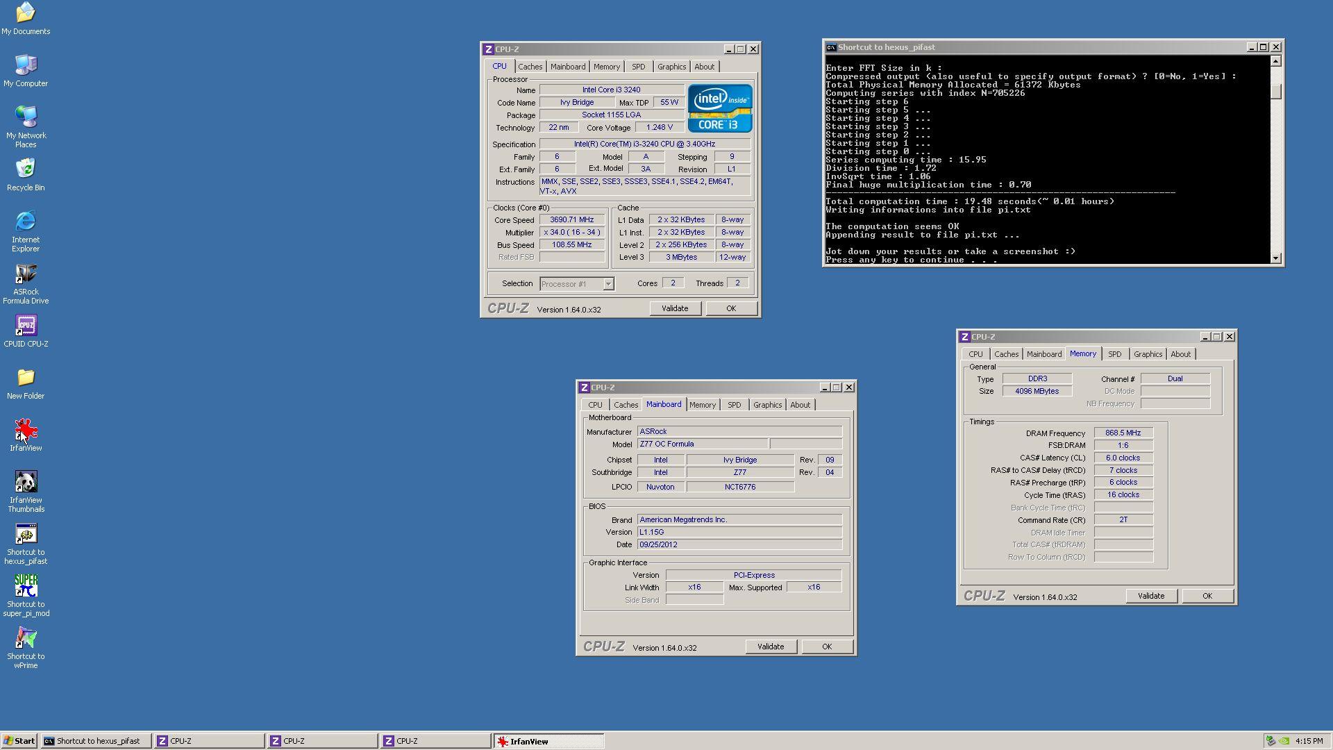This screenshot has width=1333, height=750.
Task: Click the taskbar clock 4:15 PM
Action: pos(1309,741)
